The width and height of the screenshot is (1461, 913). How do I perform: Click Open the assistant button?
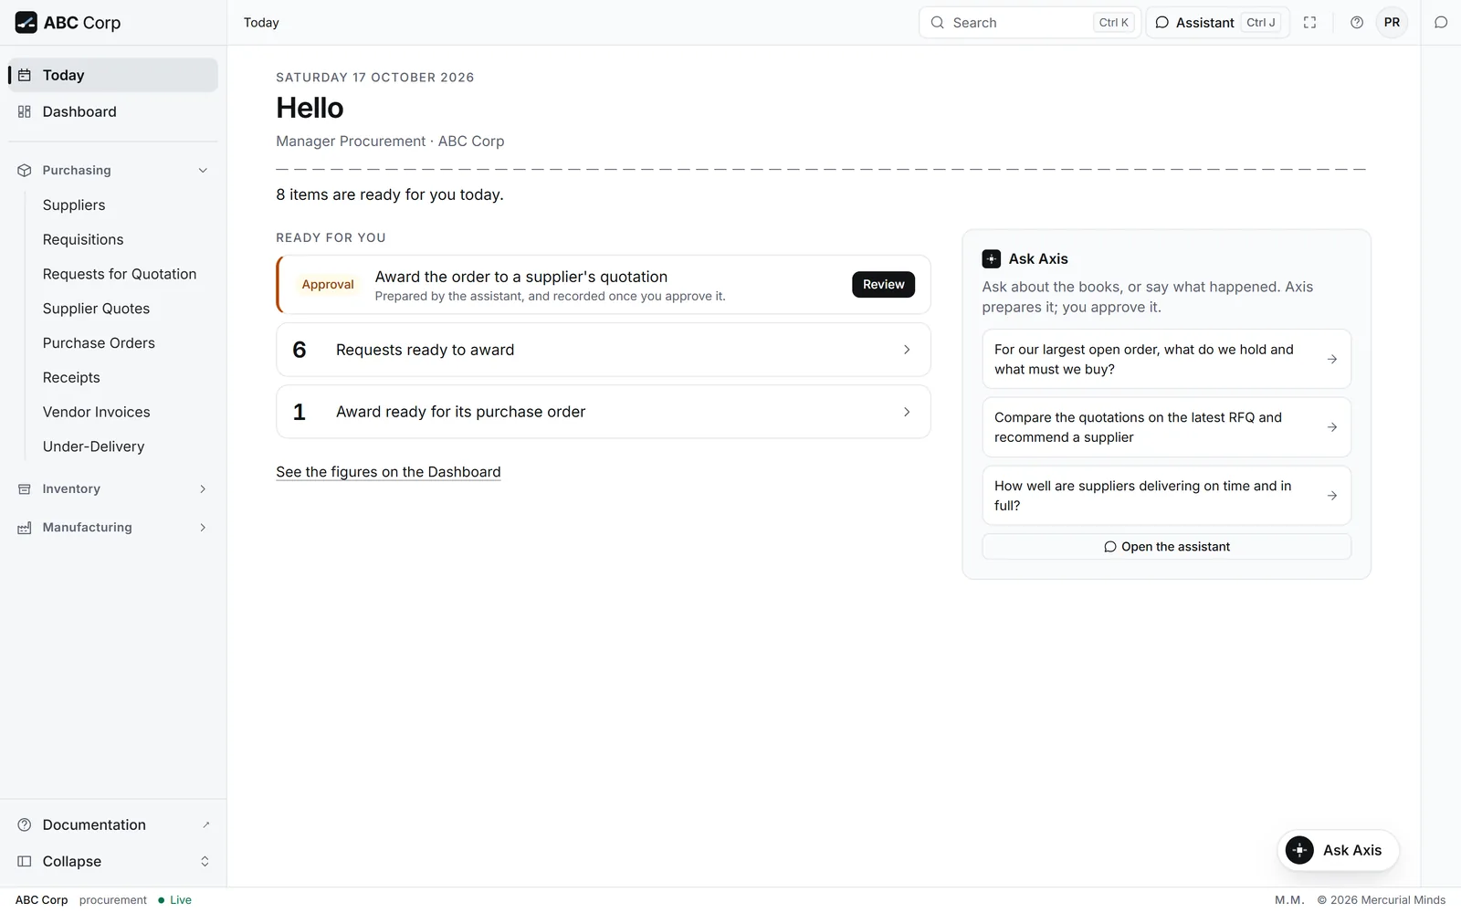(x=1166, y=547)
